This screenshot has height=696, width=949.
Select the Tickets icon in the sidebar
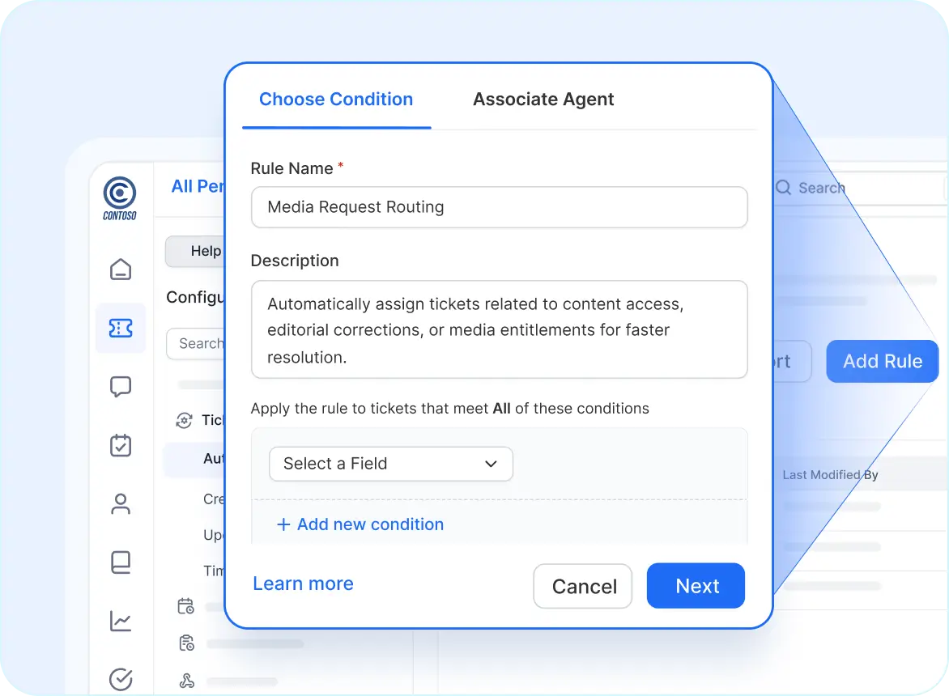(121, 329)
